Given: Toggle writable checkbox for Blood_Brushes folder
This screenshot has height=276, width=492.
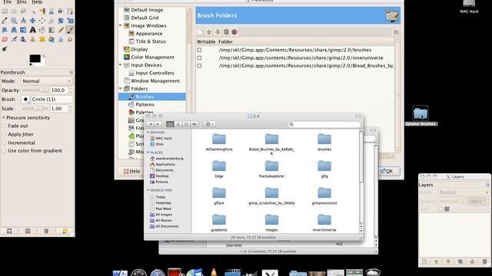Looking at the screenshot, I should point(199,66).
